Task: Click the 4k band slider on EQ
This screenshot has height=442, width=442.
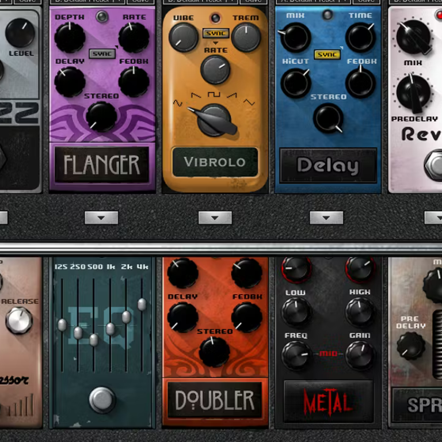Action: 142,304
